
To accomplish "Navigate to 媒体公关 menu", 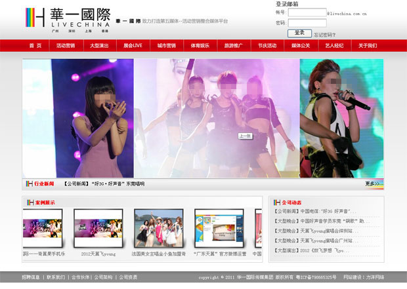I will point(301,46).
